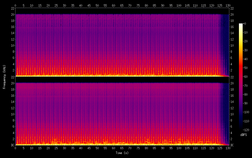252x158 pixels.
Task: Click the "Time (s)" axis title
Action: point(122,153)
